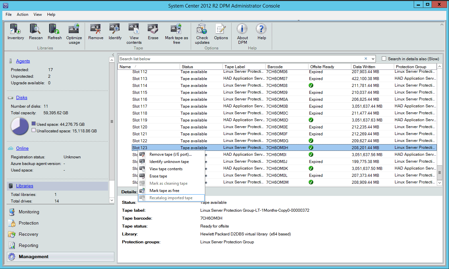Image resolution: width=449 pixels, height=269 pixels.
Task: Collapse the ribbon with the top-right chevron
Action: pyautogui.click(x=442, y=24)
